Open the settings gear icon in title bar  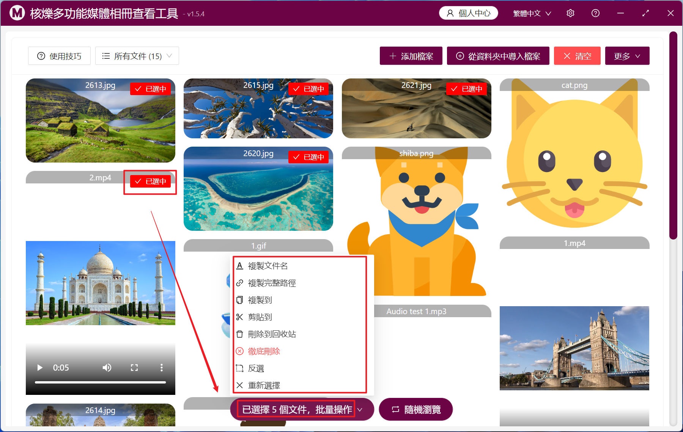click(x=570, y=13)
